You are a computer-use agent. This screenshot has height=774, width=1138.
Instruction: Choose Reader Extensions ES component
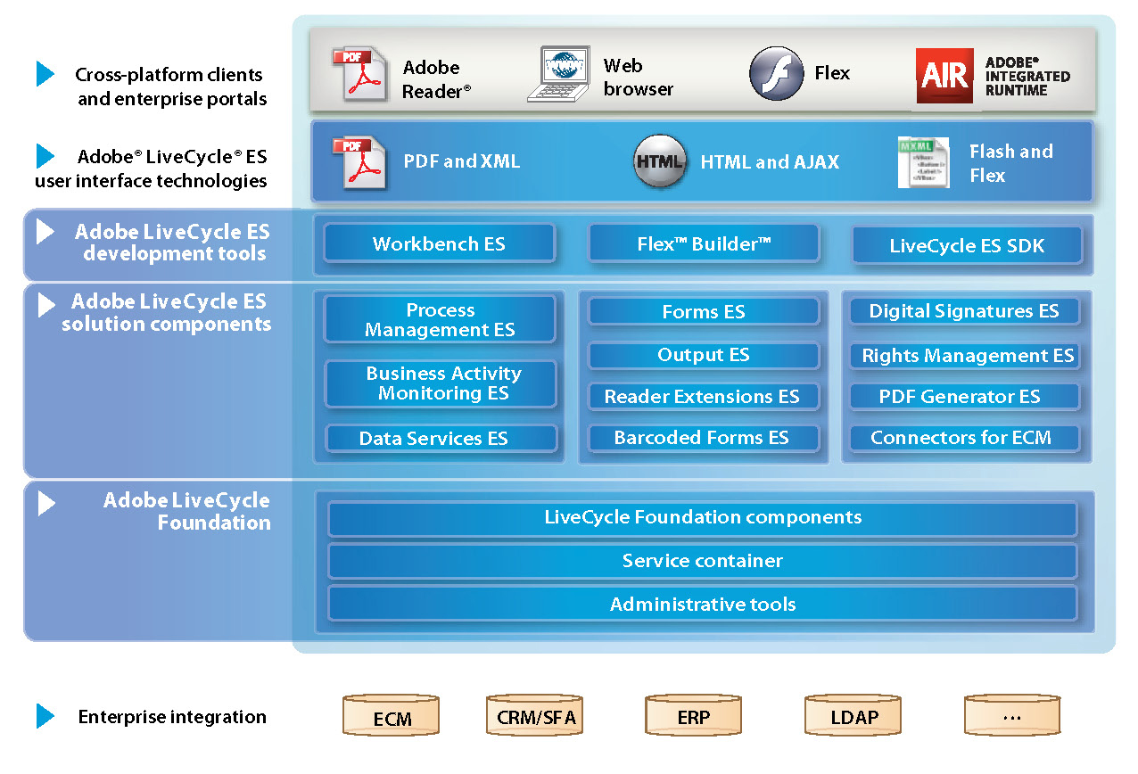click(704, 397)
